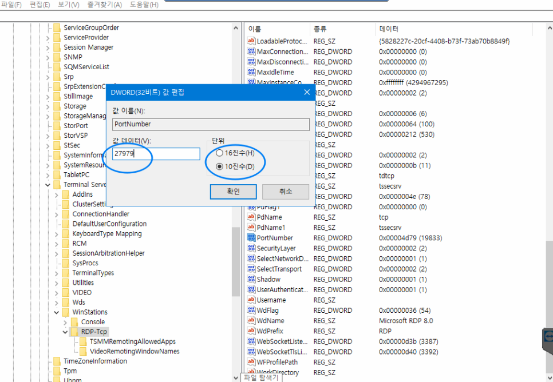This screenshot has width=553, height=382.
Task: Open the 편집(E) menu
Action: [x=39, y=5]
